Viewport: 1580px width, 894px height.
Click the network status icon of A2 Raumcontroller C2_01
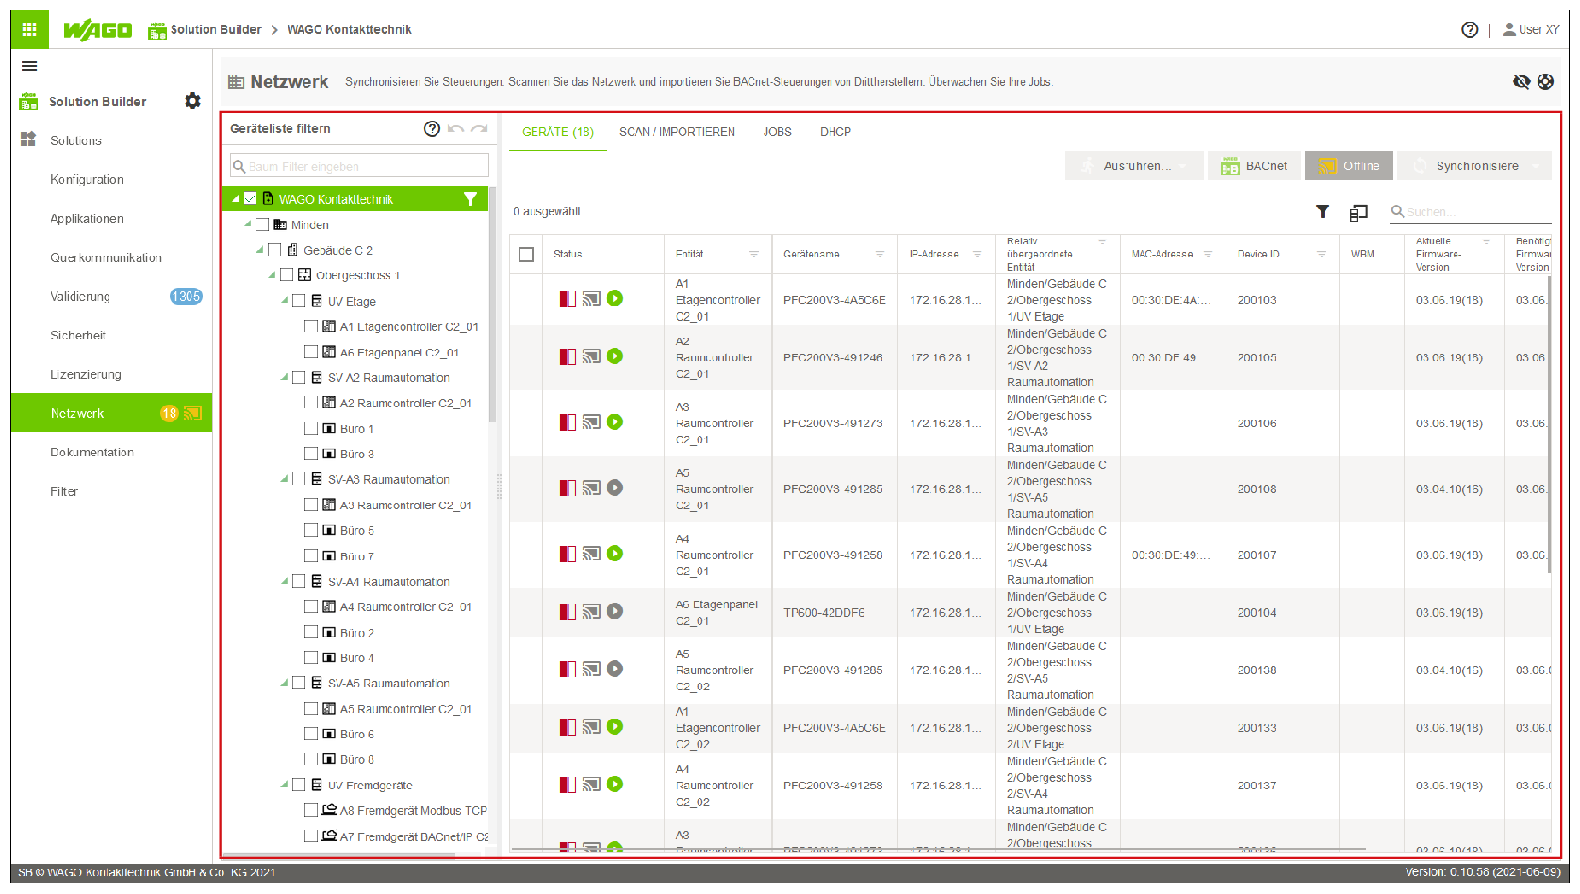591,356
